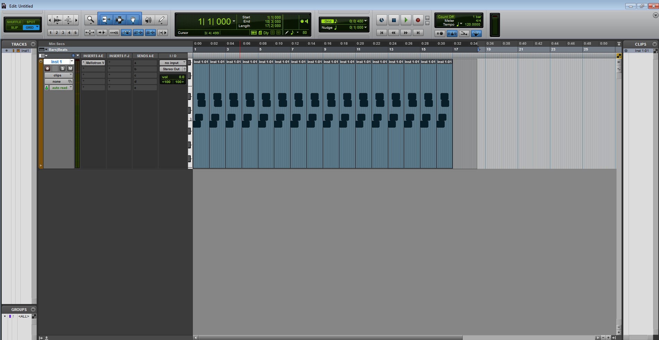The image size is (659, 340).
Task: Click the Zoom Toggle four-arrow icon
Action: pos(90,33)
